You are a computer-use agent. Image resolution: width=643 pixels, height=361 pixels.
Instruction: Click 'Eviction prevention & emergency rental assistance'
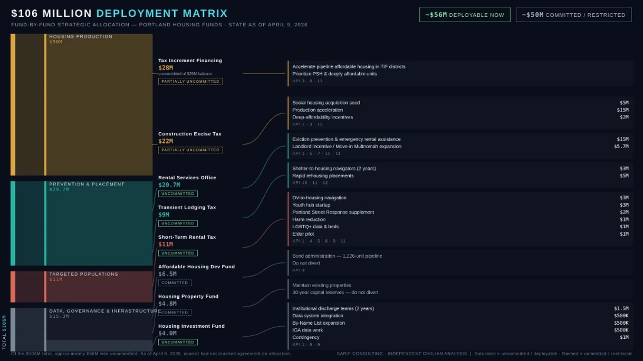[x=346, y=139]
